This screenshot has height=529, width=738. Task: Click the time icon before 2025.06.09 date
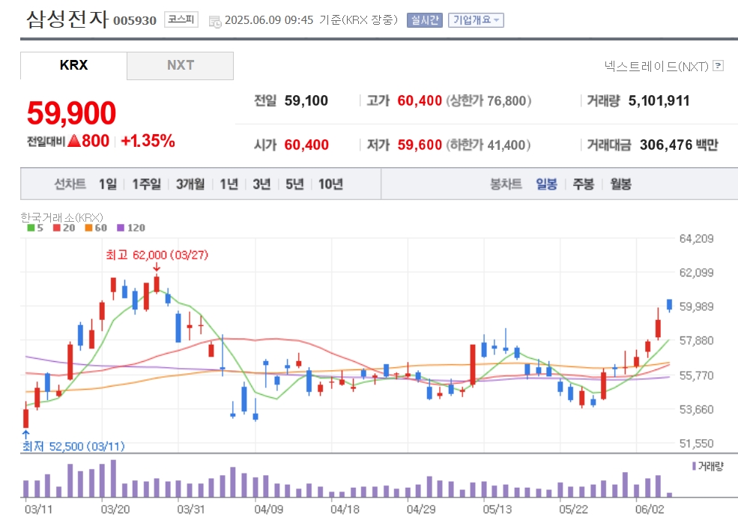214,21
